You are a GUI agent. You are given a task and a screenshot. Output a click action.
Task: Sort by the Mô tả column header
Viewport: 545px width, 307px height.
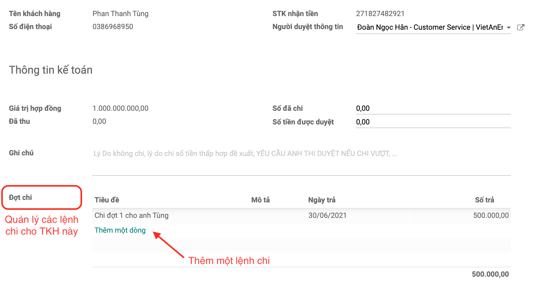[x=260, y=200]
